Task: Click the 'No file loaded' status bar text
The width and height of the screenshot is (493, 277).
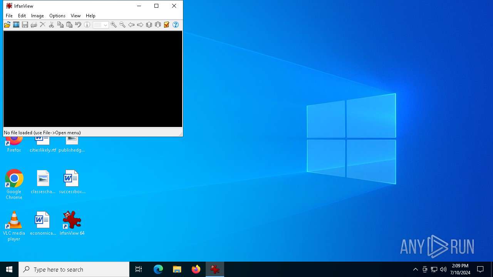Action: click(x=42, y=133)
